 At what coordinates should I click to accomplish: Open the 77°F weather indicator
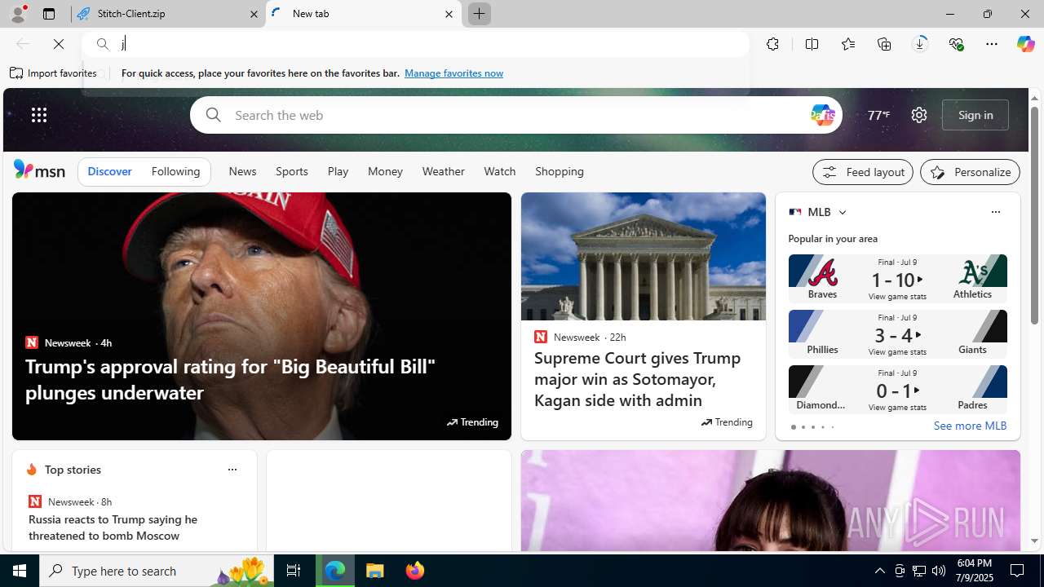click(x=878, y=115)
